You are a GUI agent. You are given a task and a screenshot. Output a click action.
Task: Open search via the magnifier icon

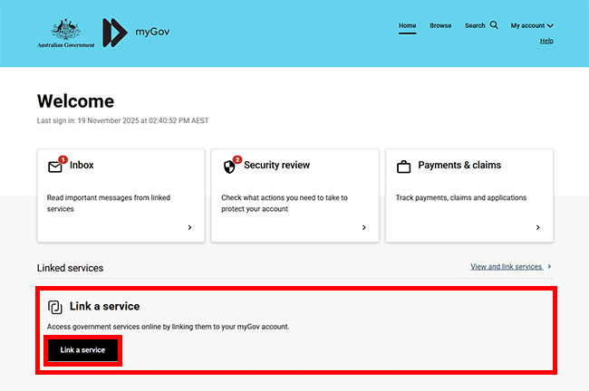tap(494, 25)
